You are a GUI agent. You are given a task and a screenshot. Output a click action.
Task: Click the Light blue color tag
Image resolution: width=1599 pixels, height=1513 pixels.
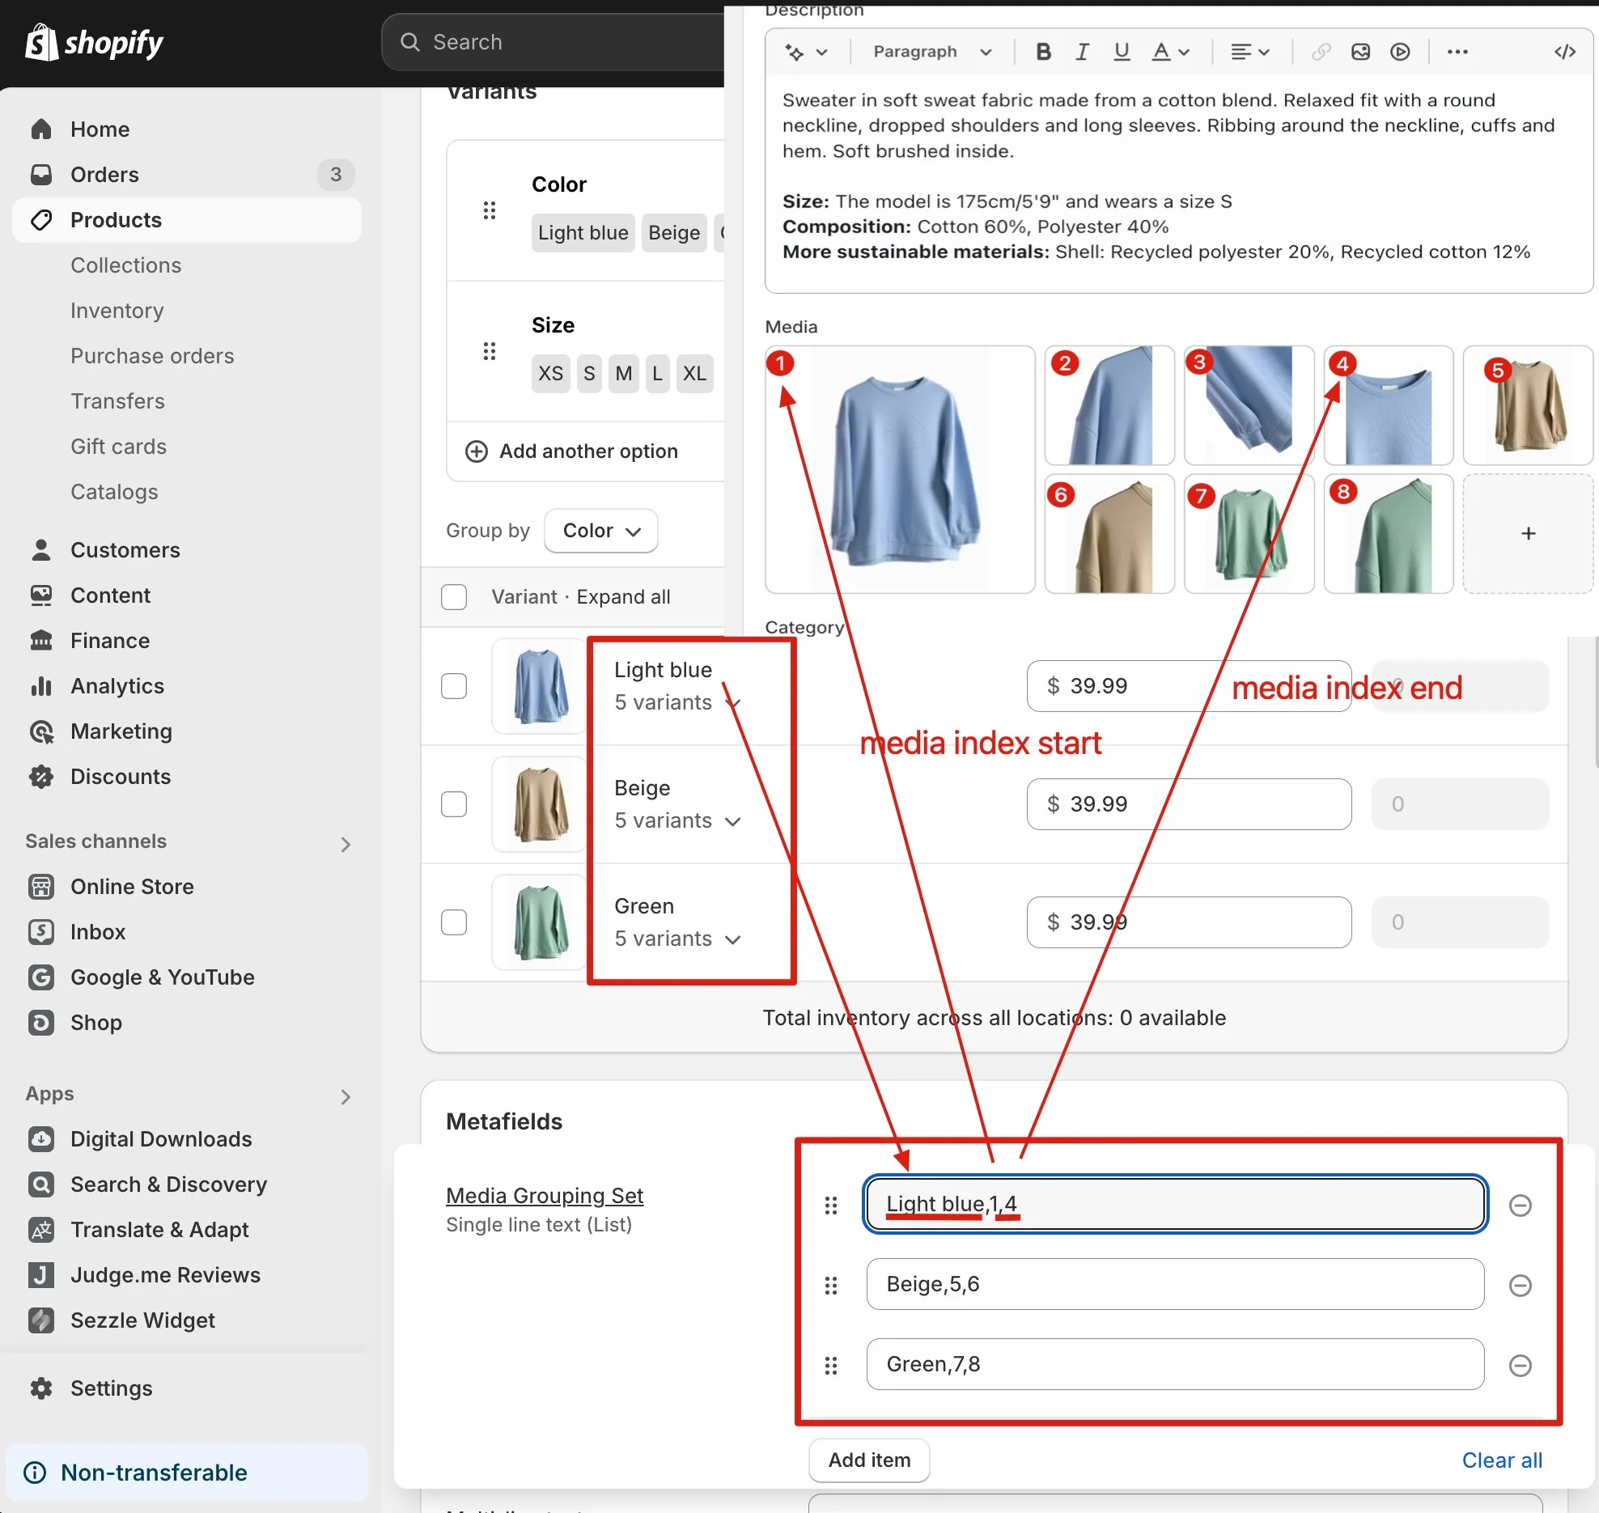pyautogui.click(x=583, y=233)
